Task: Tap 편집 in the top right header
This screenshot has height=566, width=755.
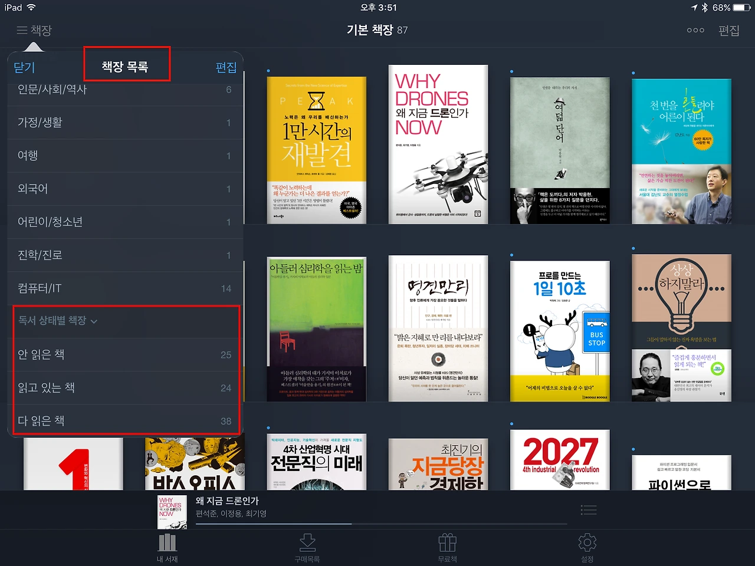Action: (729, 30)
